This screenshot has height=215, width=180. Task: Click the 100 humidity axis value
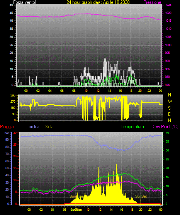(x=7, y=132)
